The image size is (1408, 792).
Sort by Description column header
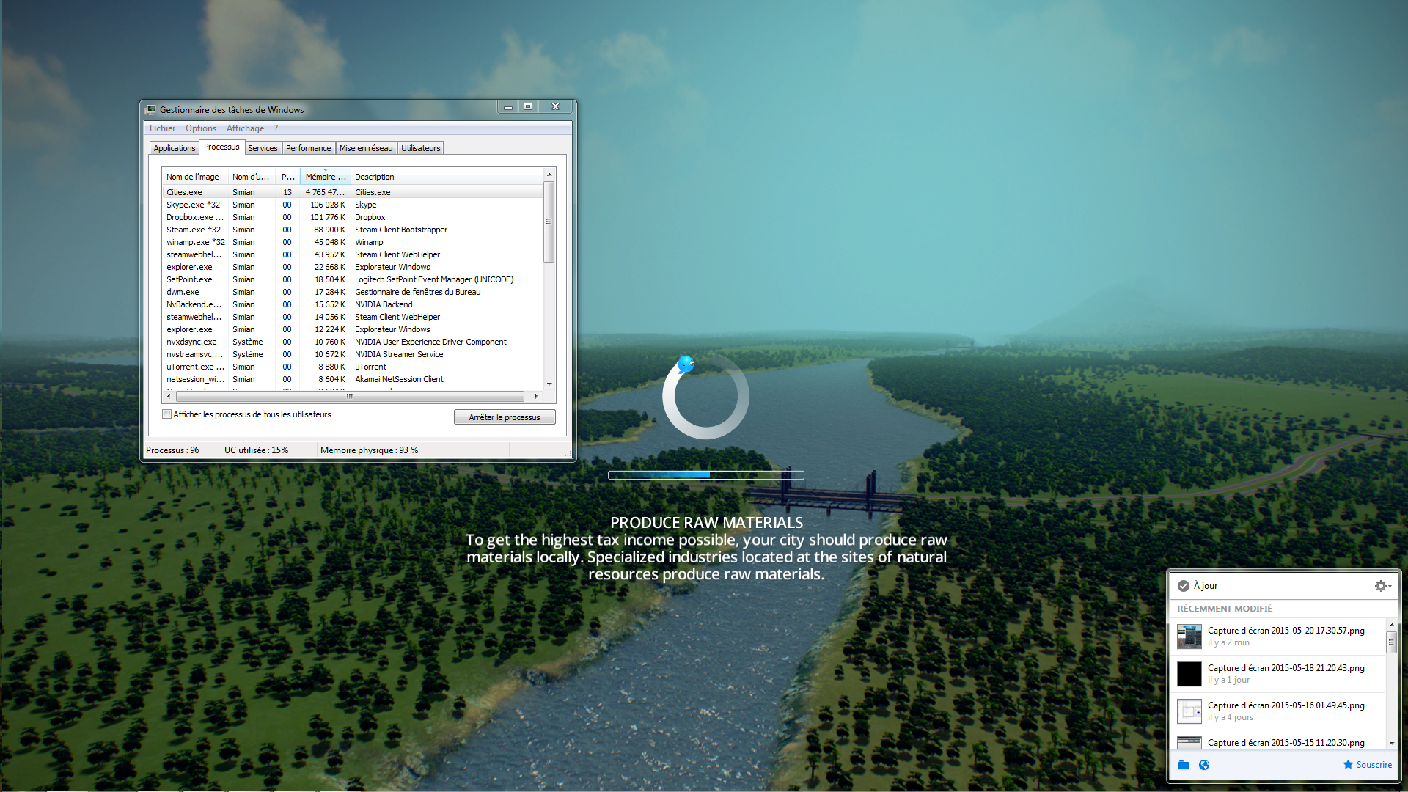[447, 177]
